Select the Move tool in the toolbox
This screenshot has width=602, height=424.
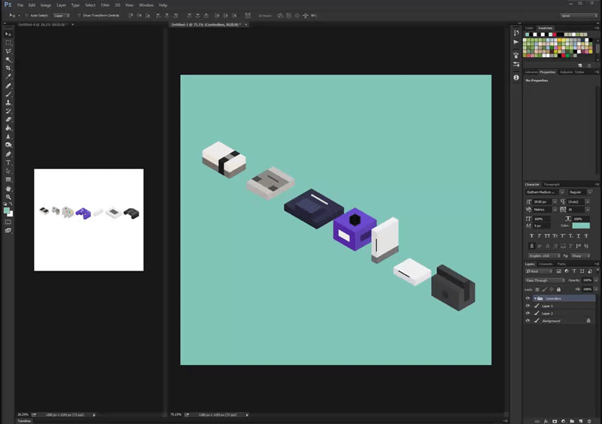point(8,34)
